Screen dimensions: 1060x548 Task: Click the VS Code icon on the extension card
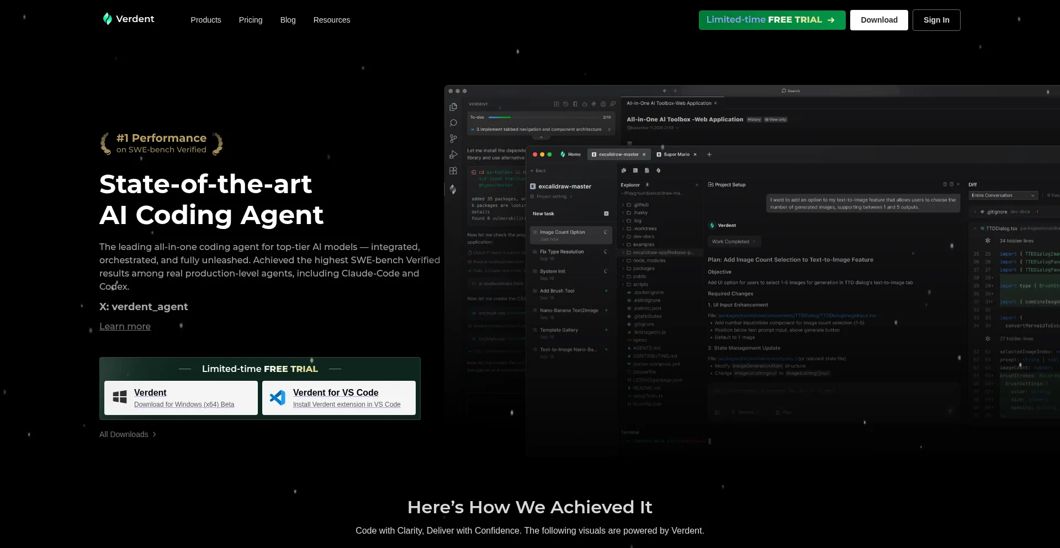pyautogui.click(x=278, y=397)
